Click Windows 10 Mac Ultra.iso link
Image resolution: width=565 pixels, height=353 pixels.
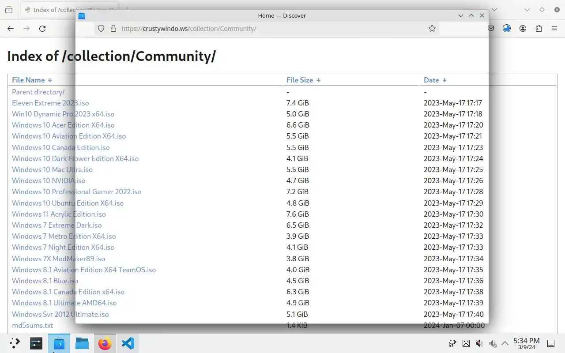[x=52, y=169]
